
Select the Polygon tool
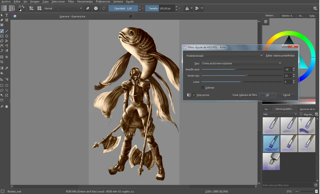(x=2, y=41)
